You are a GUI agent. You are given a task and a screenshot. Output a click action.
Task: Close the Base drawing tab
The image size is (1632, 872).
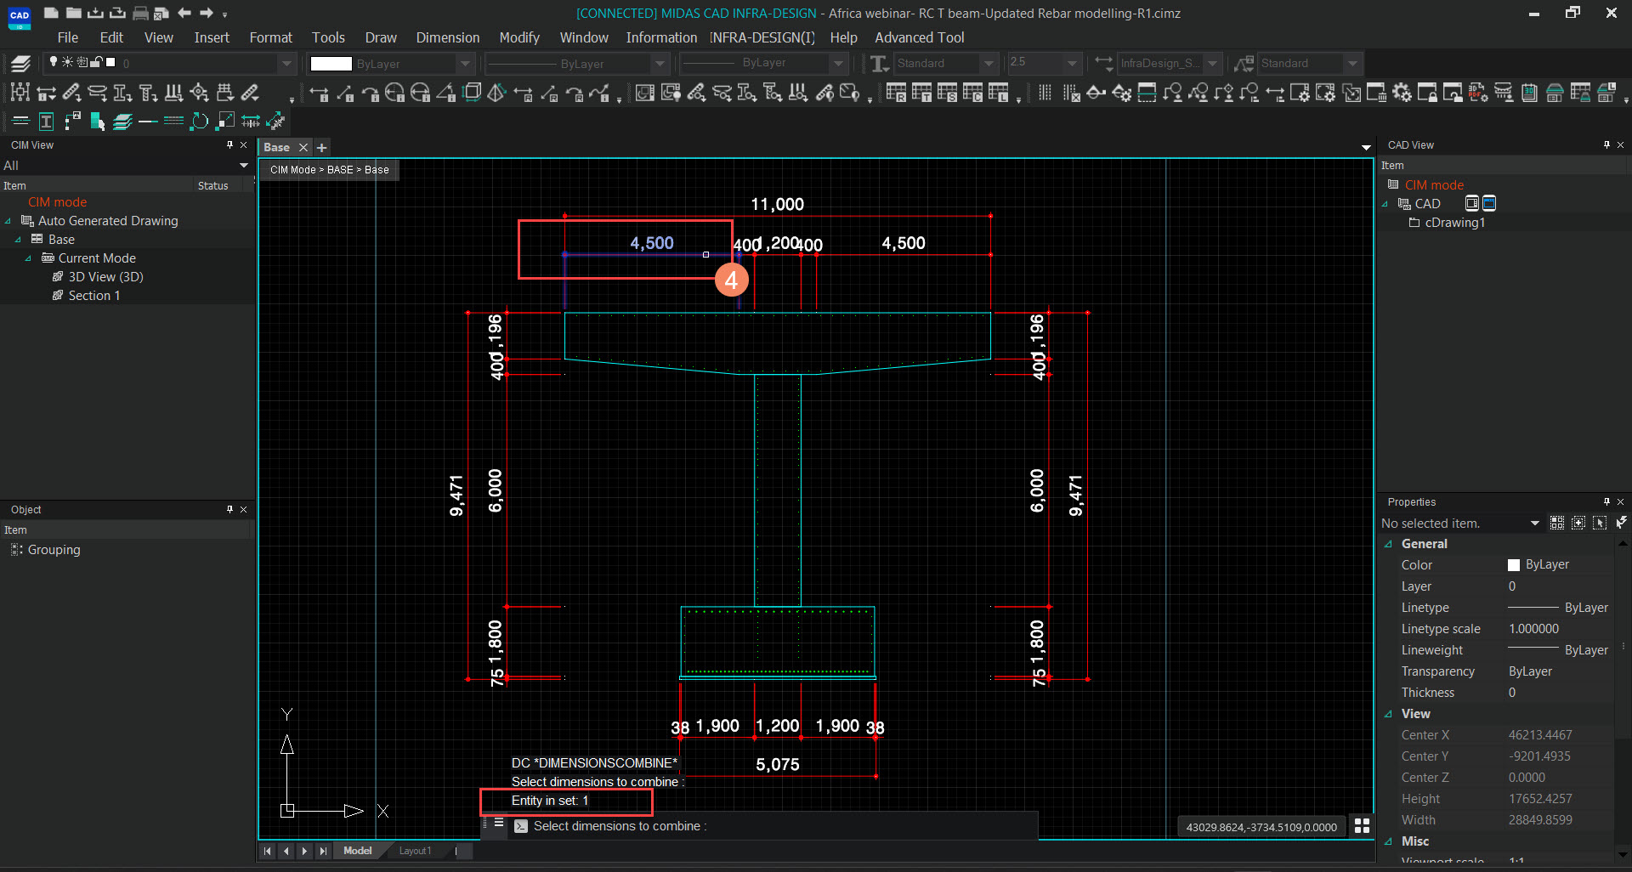303,148
